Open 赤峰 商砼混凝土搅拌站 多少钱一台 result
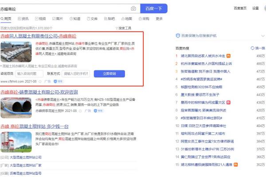This screenshot has width=266, height=177. coord(35,127)
